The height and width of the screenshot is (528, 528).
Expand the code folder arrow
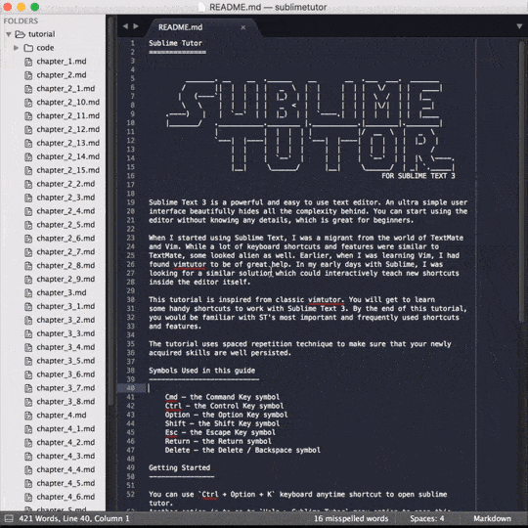pyautogui.click(x=16, y=48)
